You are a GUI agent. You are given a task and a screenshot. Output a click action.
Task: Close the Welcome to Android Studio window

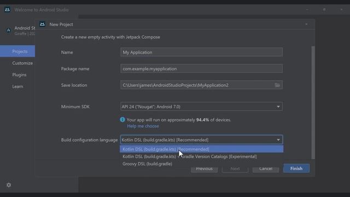341,10
